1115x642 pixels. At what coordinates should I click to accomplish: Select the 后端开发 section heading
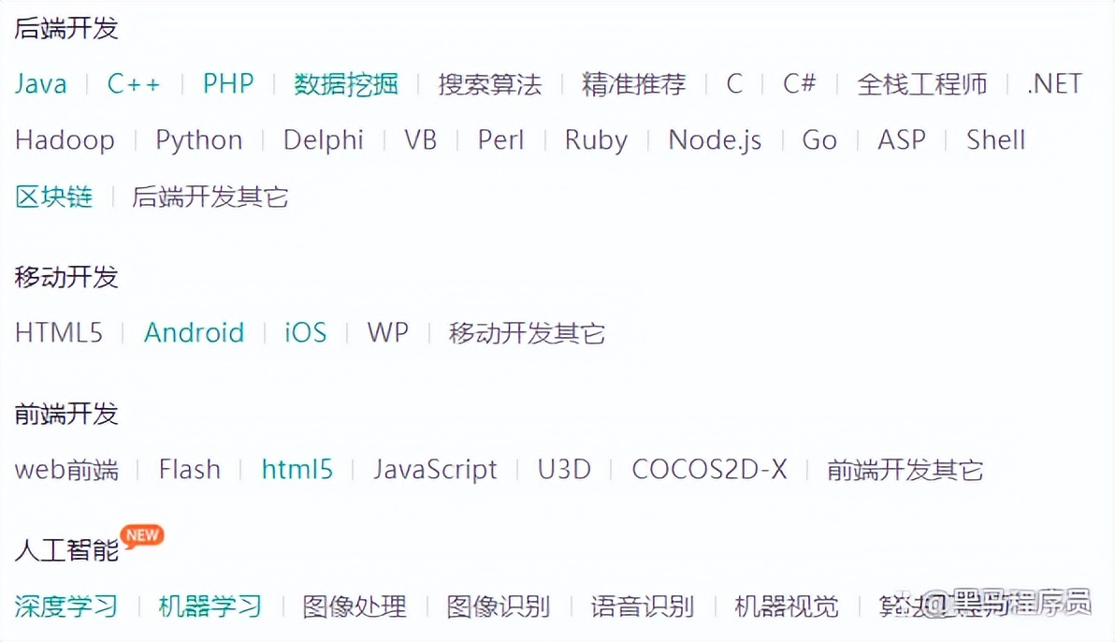point(65,29)
